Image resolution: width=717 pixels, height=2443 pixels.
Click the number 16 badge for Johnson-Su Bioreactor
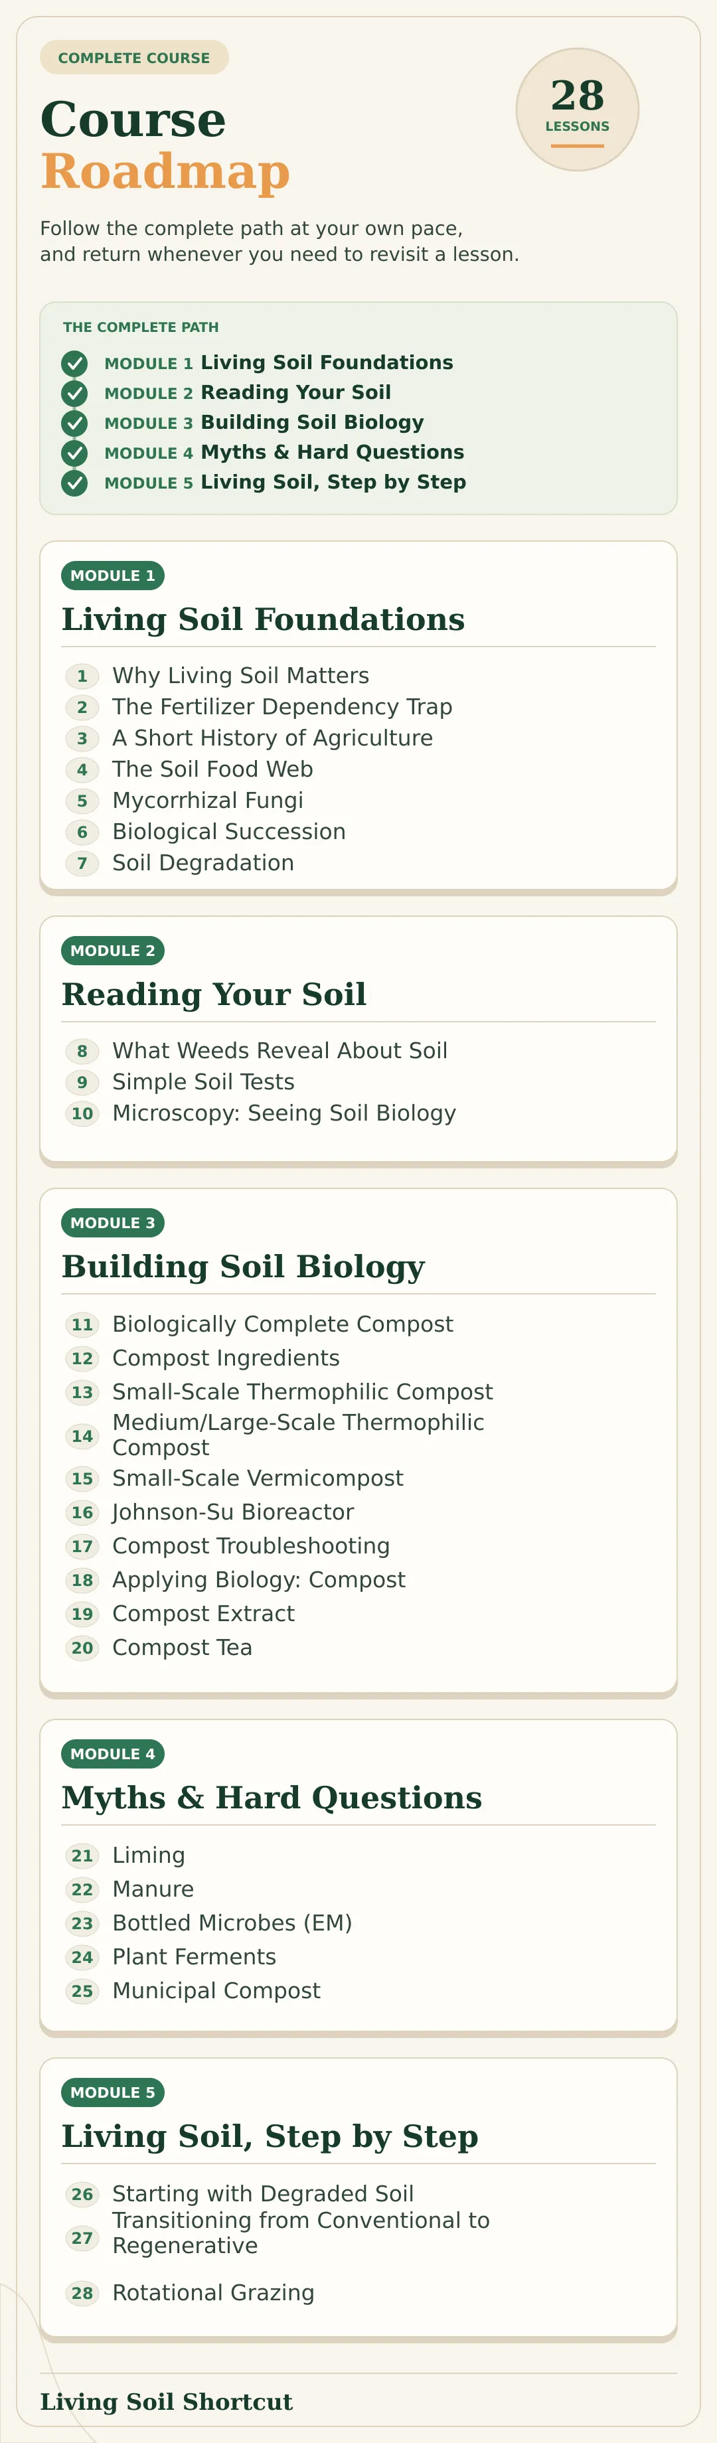[82, 1513]
